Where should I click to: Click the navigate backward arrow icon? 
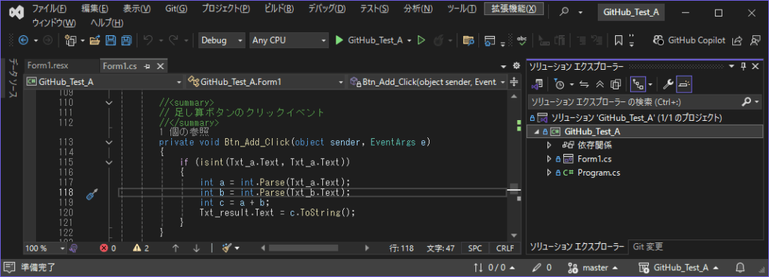point(23,41)
